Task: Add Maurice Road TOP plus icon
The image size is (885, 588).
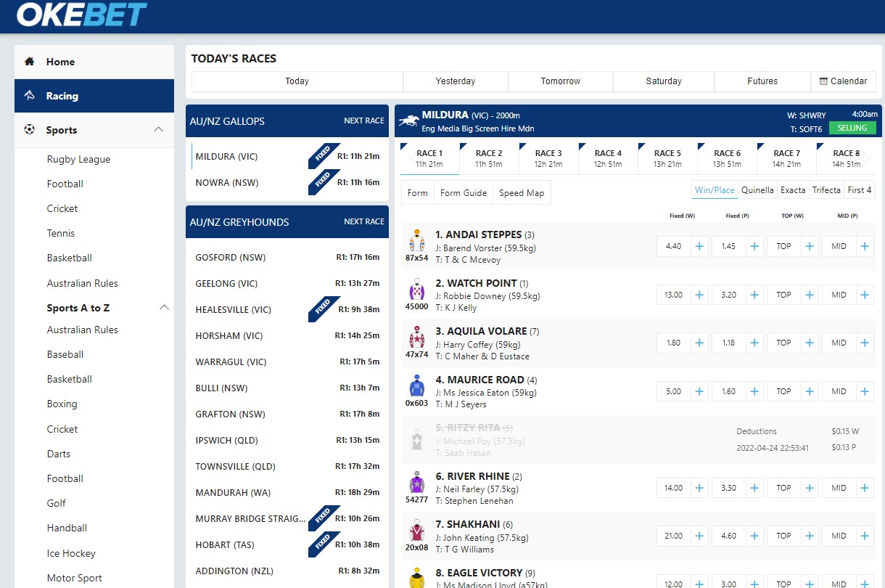Action: click(x=810, y=391)
